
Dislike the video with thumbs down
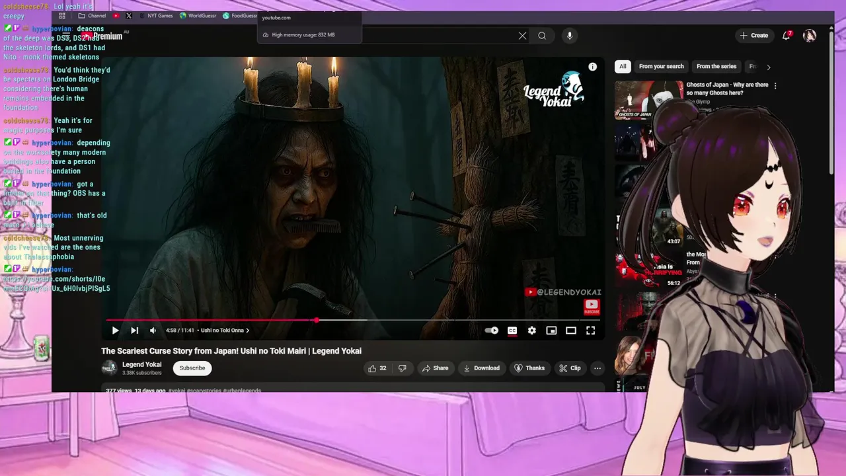[x=402, y=368]
